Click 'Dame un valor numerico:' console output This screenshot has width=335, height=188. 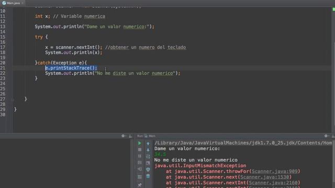[187, 148]
